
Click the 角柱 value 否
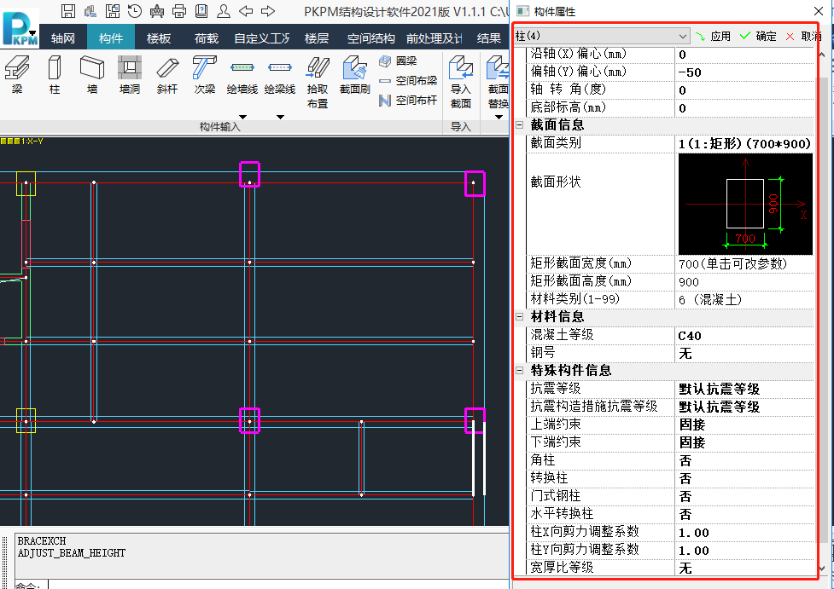coord(745,460)
